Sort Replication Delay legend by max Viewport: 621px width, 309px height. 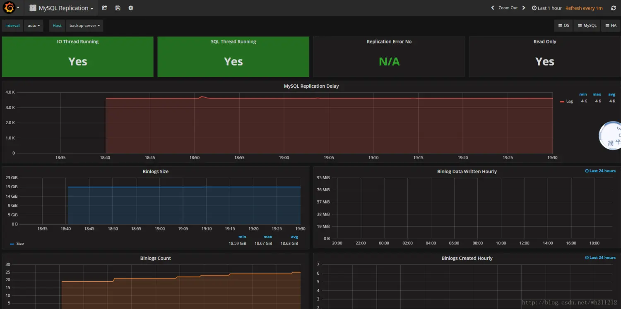coord(597,94)
